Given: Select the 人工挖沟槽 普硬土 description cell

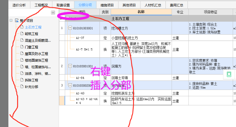Looking at the screenshot, I should [141, 49].
